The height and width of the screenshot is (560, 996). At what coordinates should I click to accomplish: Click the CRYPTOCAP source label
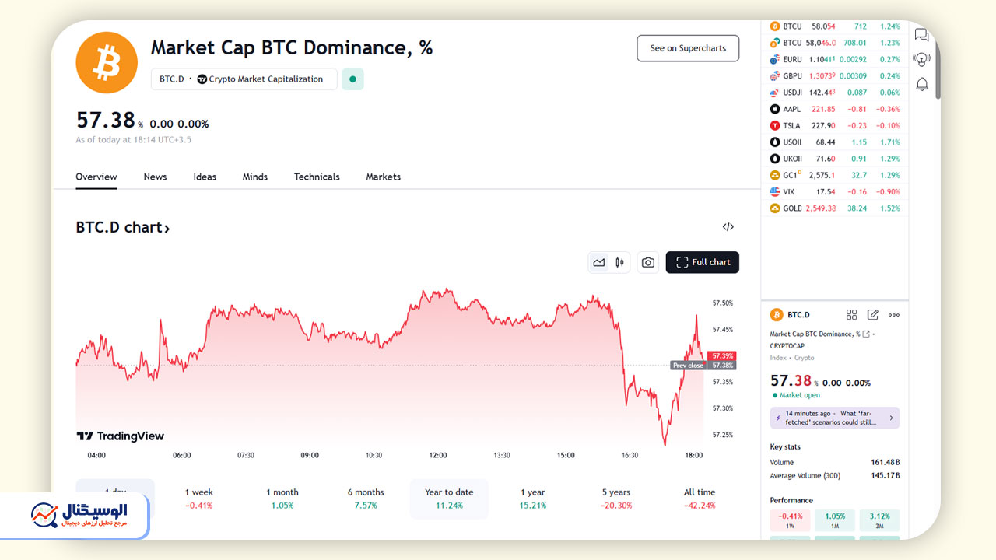pos(787,346)
